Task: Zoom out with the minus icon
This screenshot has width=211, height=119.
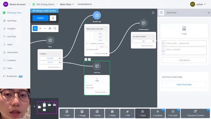Action: pos(45,28)
